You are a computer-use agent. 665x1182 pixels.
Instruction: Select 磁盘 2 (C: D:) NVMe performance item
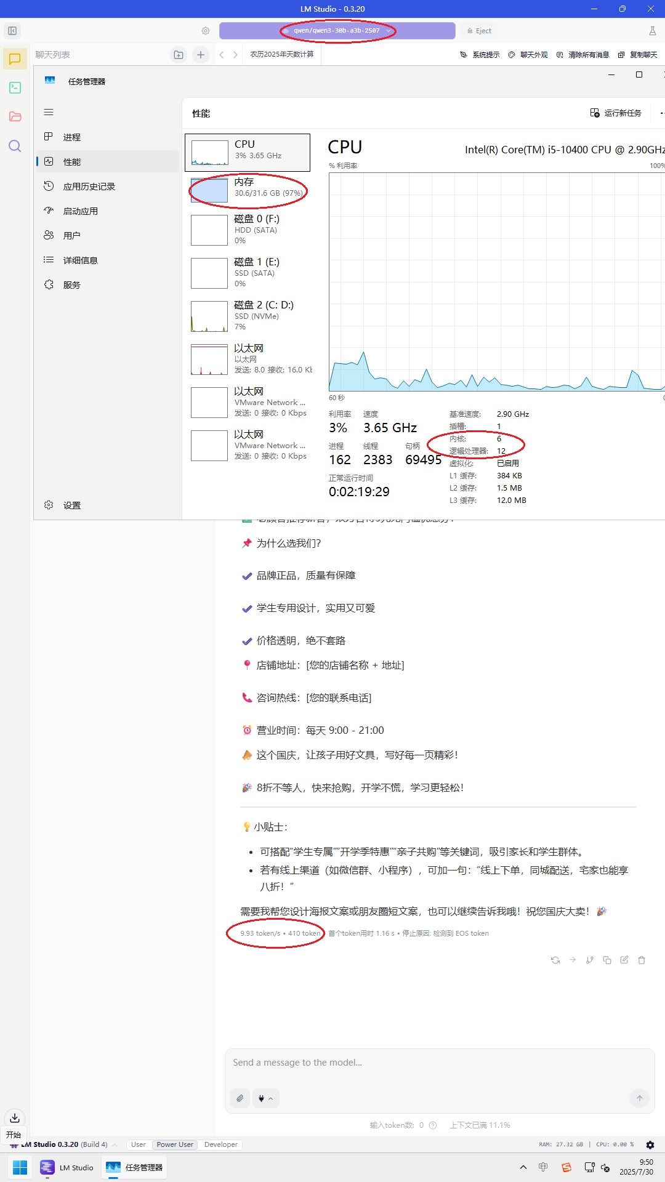(248, 316)
